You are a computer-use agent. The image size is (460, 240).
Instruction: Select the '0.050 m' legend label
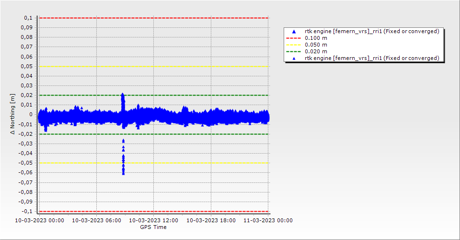pos(316,45)
